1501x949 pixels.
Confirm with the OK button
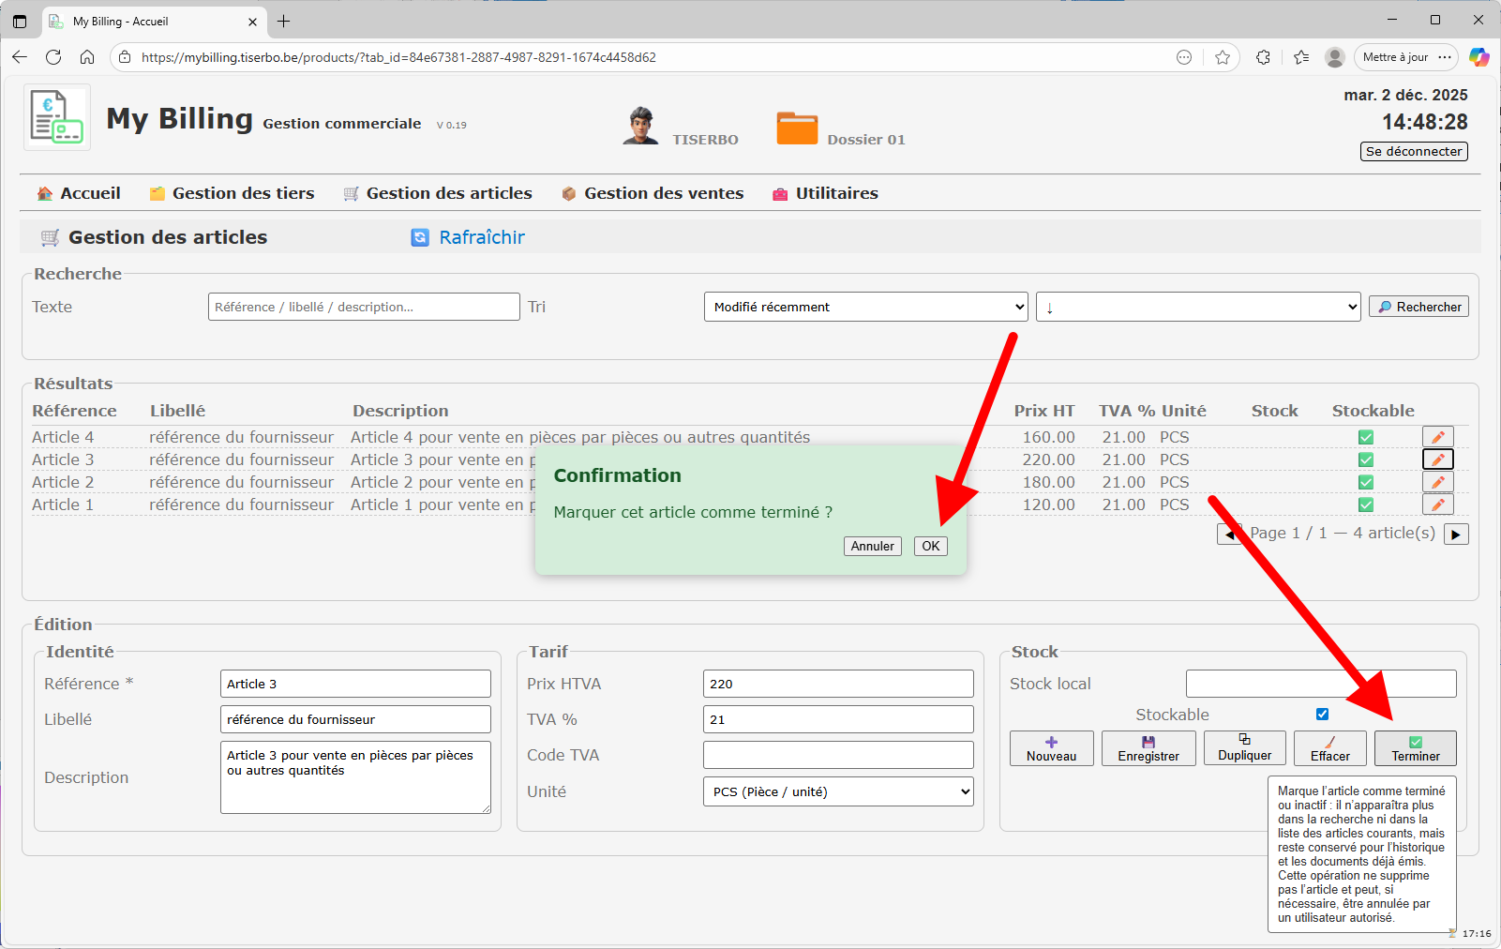tap(930, 546)
